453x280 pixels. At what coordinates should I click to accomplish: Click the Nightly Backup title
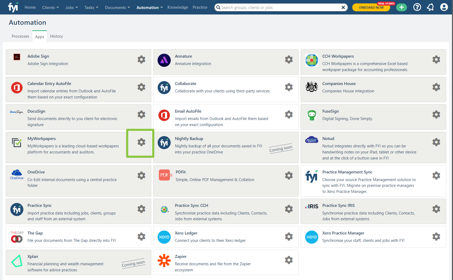click(189, 139)
